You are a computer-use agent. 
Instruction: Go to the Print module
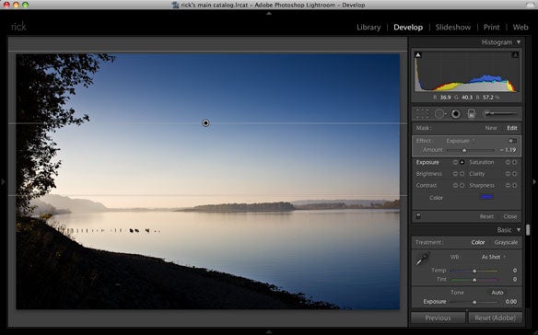tap(491, 28)
